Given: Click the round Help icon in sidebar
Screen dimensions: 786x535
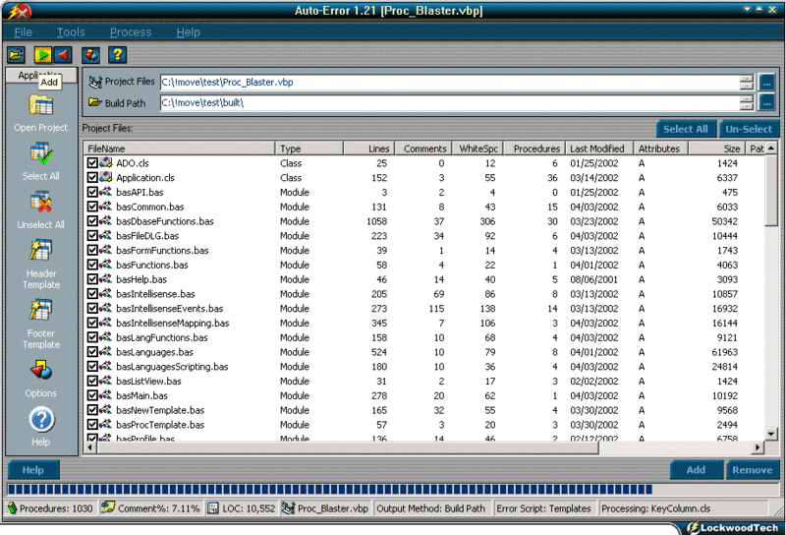Looking at the screenshot, I should click(41, 420).
